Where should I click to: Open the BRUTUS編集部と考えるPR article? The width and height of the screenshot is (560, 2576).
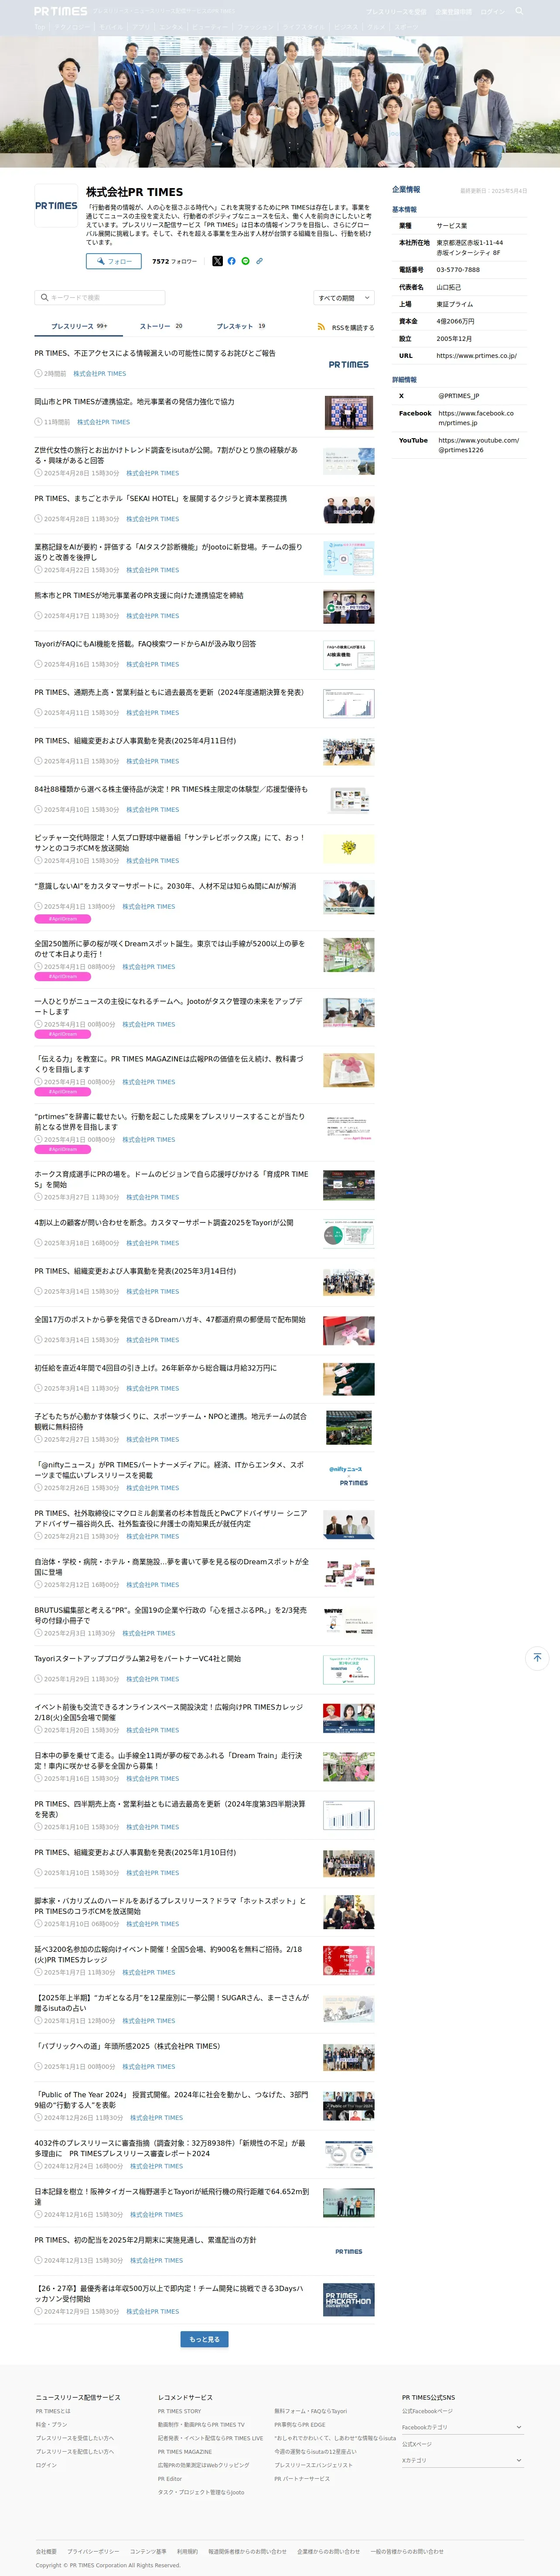click(171, 1615)
